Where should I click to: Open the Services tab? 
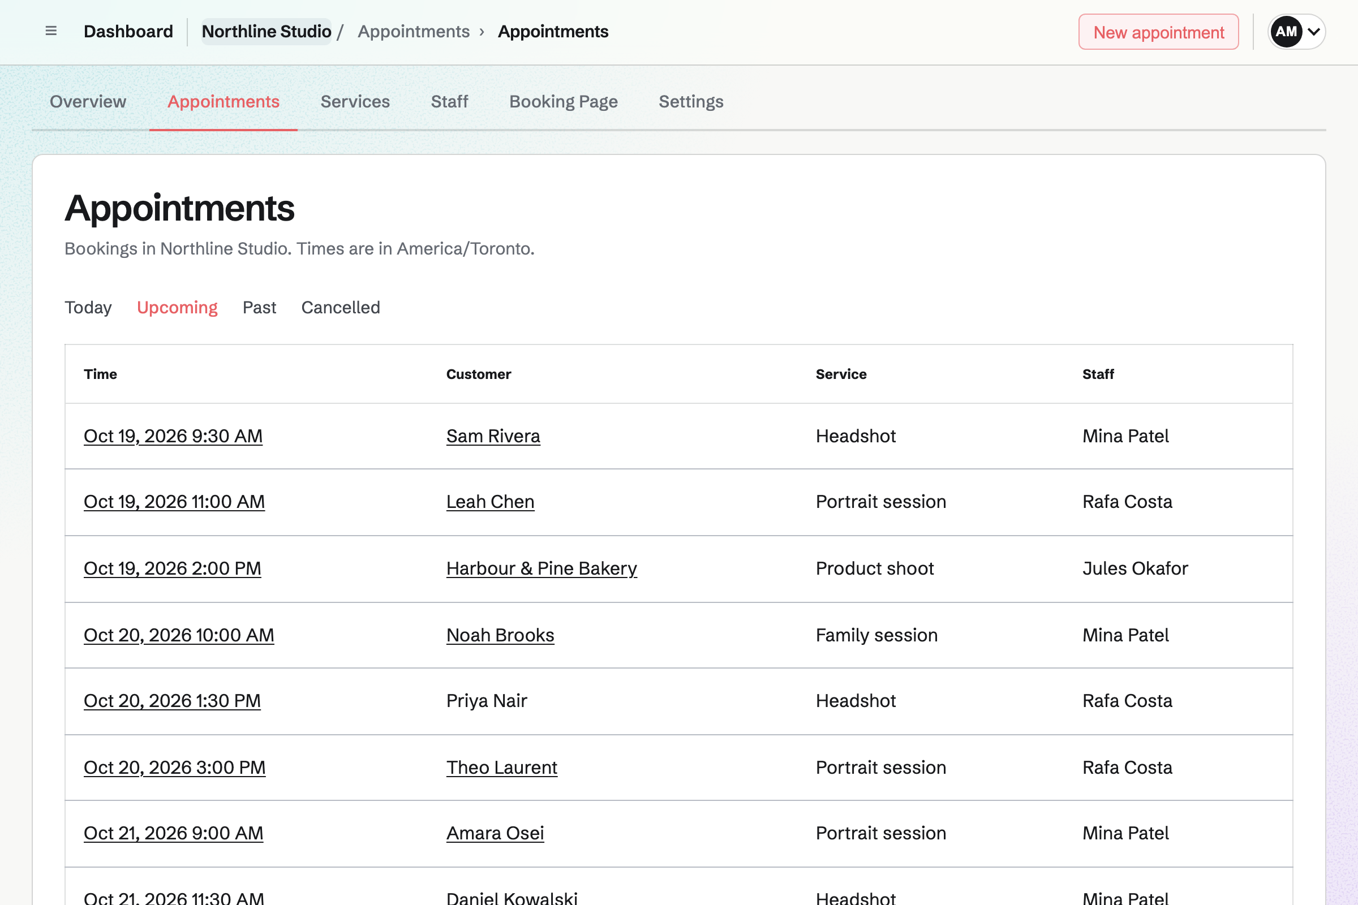pyautogui.click(x=355, y=102)
